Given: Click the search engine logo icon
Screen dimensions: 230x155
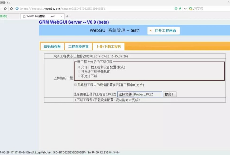Looking at the screenshot, I should click(x=191, y=9).
